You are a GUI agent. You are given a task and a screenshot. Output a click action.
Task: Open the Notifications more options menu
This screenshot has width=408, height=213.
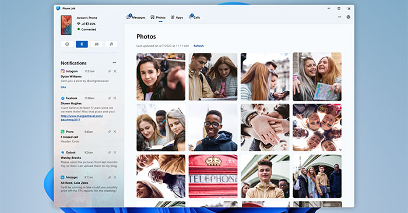pyautogui.click(x=114, y=63)
